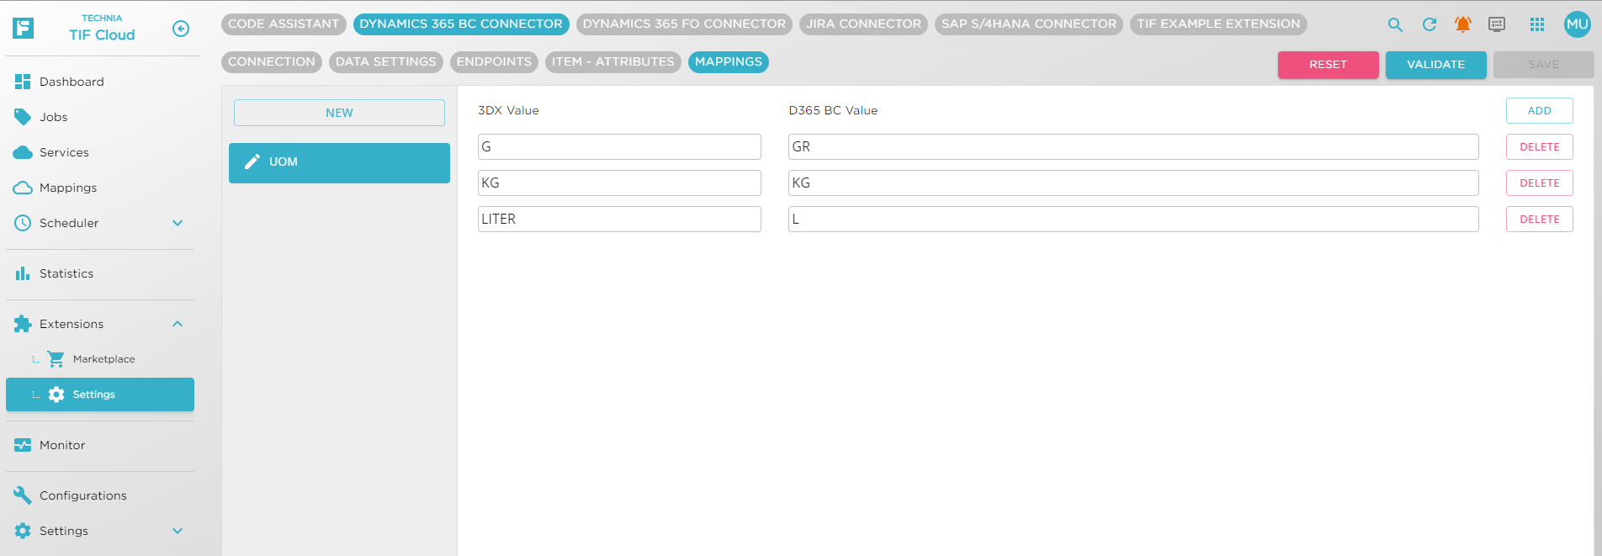Collapse sidebar with the back arrow icon

click(x=180, y=29)
